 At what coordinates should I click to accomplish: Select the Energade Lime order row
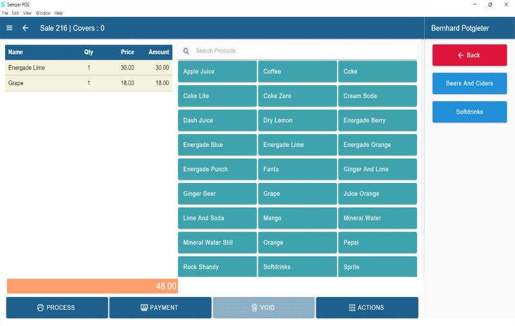[89, 68]
